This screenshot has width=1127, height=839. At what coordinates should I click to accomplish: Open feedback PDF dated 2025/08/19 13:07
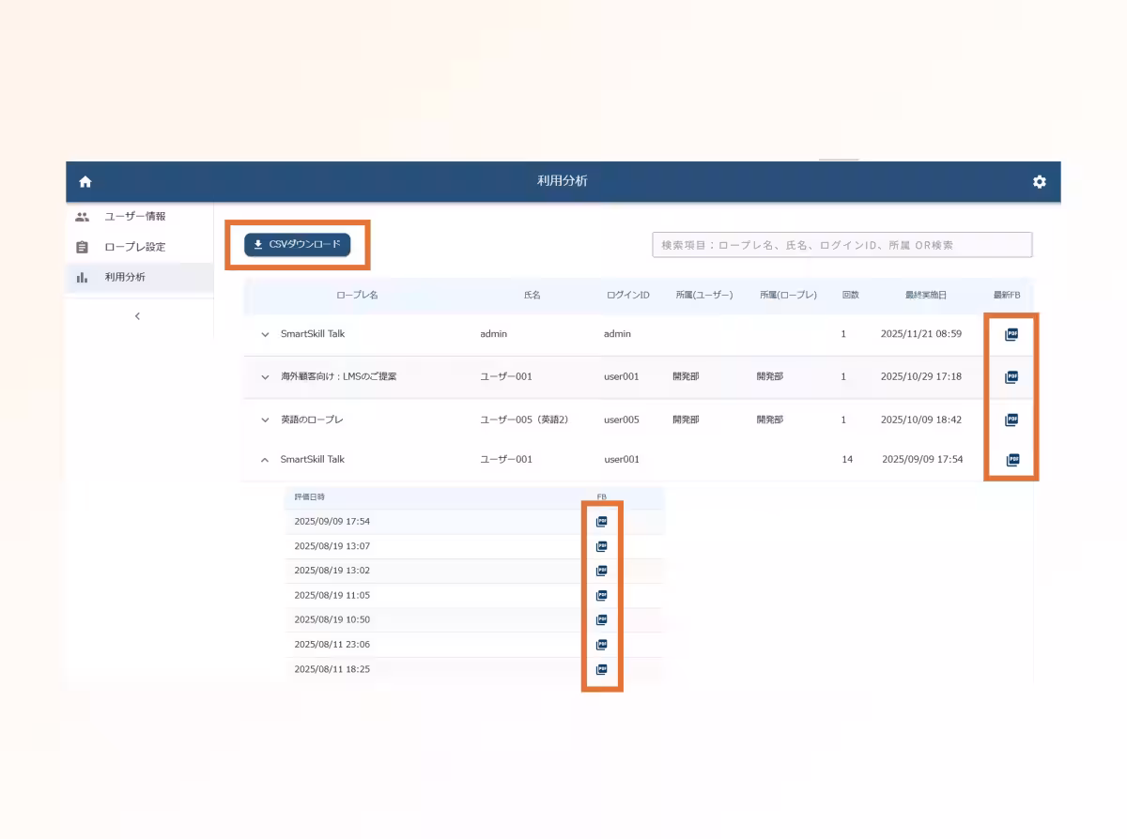602,546
